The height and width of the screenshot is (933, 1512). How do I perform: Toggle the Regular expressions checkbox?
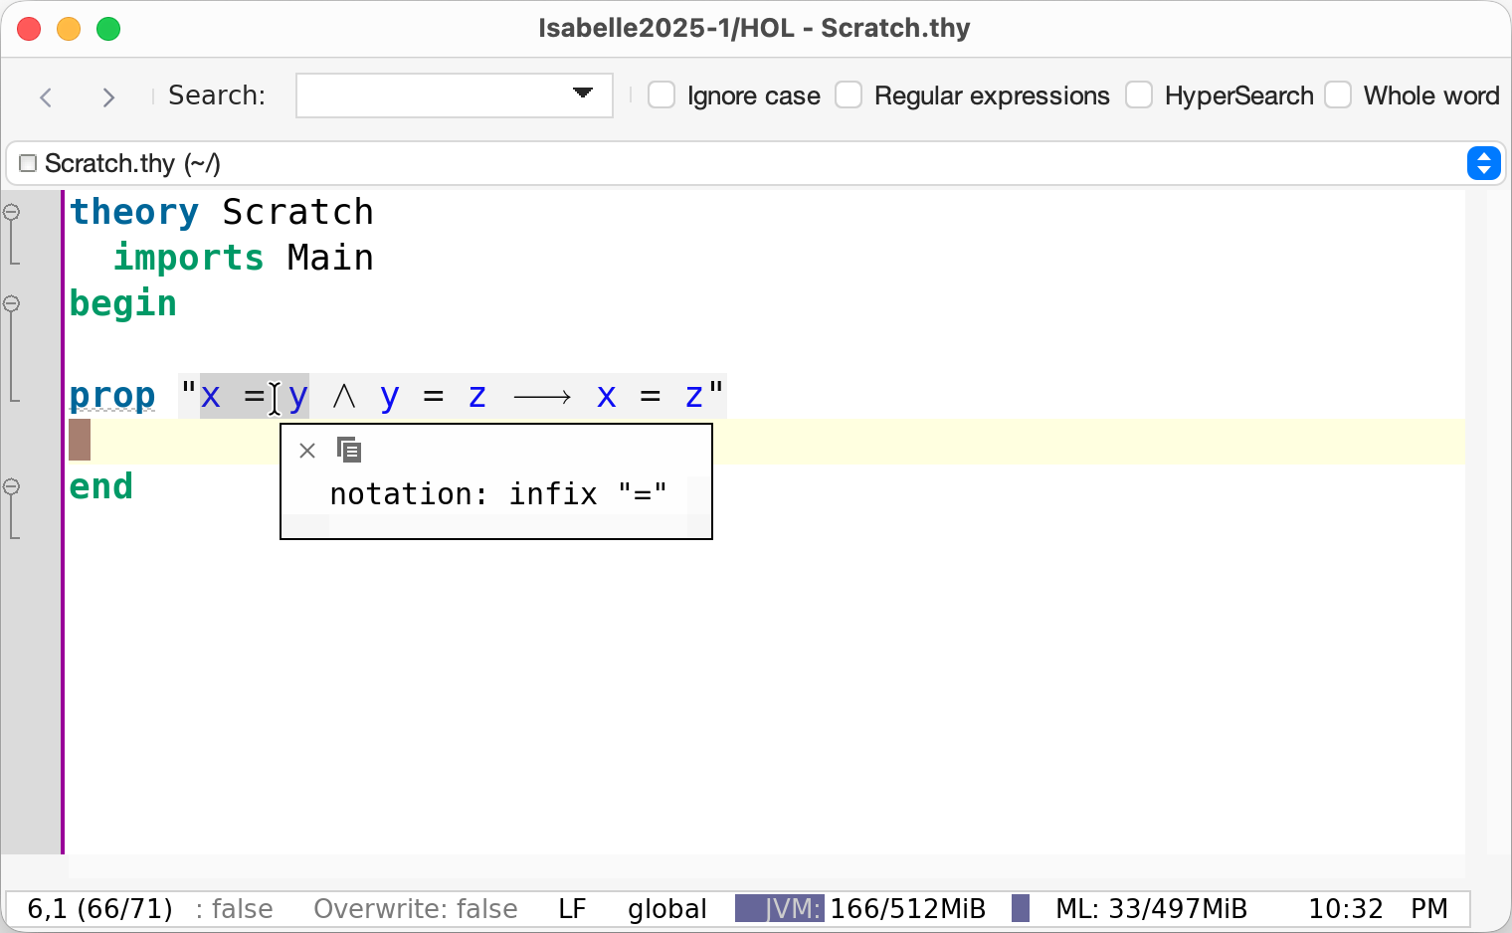849,95
